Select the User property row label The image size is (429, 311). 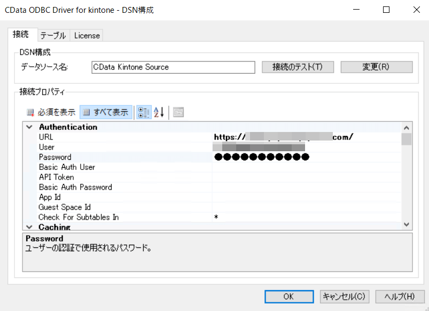tap(46, 147)
